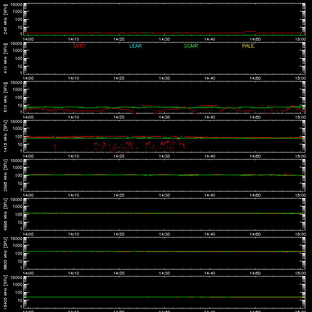Click 14:20 time label under 245 MHz plot
Screen dimensions: 312x312
coord(119,39)
